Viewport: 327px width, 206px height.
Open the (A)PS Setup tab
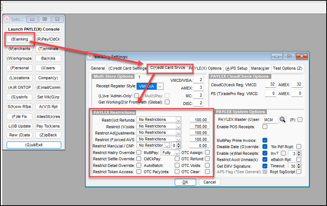(236, 68)
